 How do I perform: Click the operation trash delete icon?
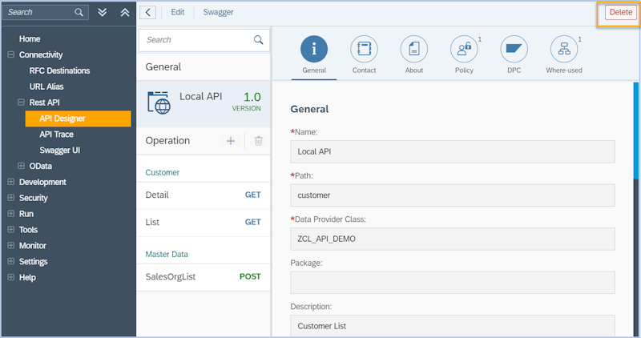(258, 141)
